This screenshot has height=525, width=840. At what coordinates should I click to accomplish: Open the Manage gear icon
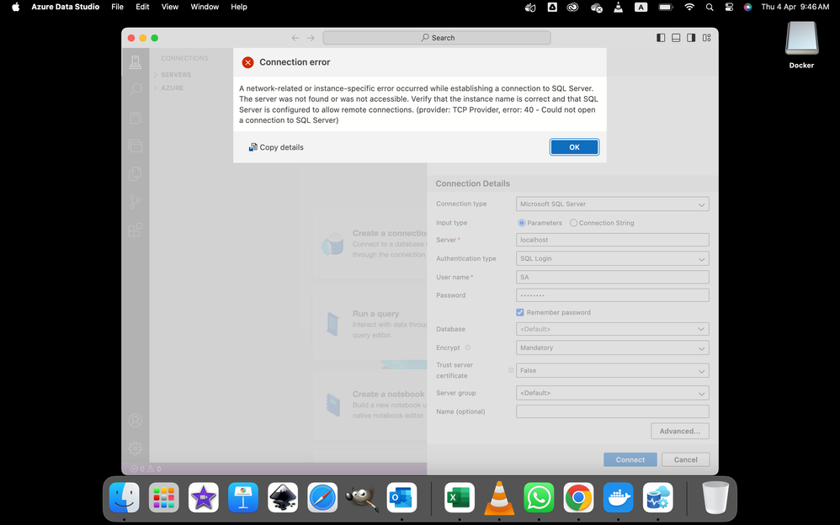135,448
